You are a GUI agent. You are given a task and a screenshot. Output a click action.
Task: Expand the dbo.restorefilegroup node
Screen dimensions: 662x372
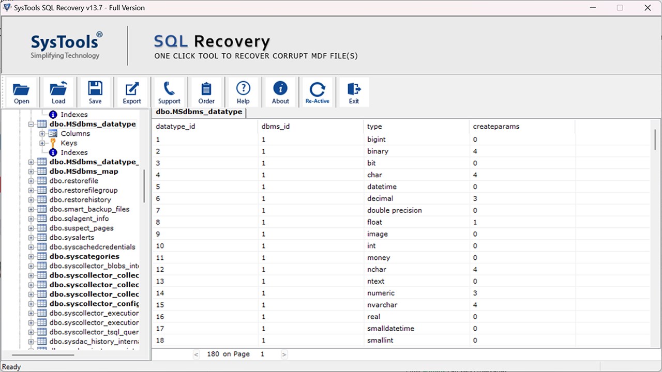click(31, 191)
